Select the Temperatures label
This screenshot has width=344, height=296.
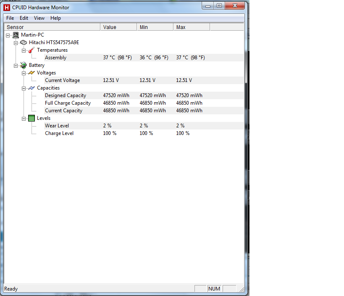point(52,50)
